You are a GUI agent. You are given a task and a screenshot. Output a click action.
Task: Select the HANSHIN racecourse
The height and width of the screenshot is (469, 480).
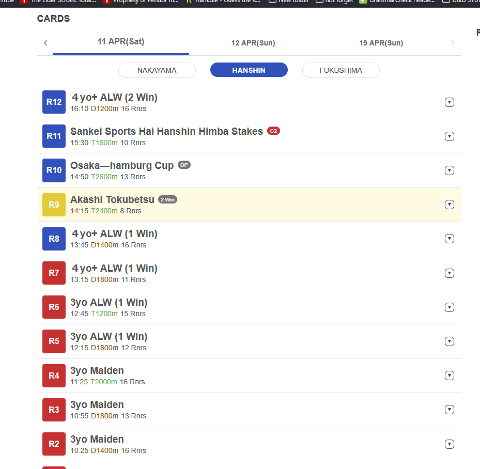coord(249,70)
